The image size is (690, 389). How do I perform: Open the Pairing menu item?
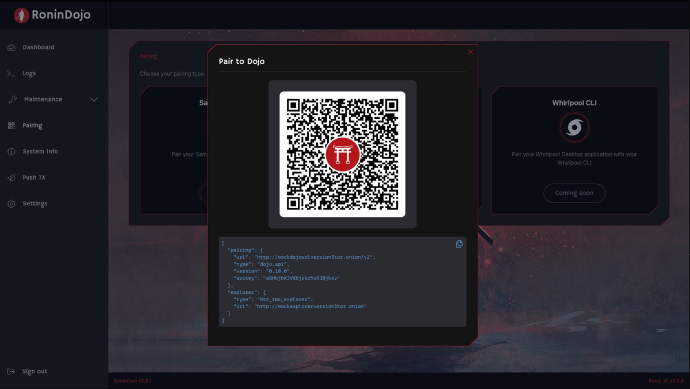pos(32,126)
